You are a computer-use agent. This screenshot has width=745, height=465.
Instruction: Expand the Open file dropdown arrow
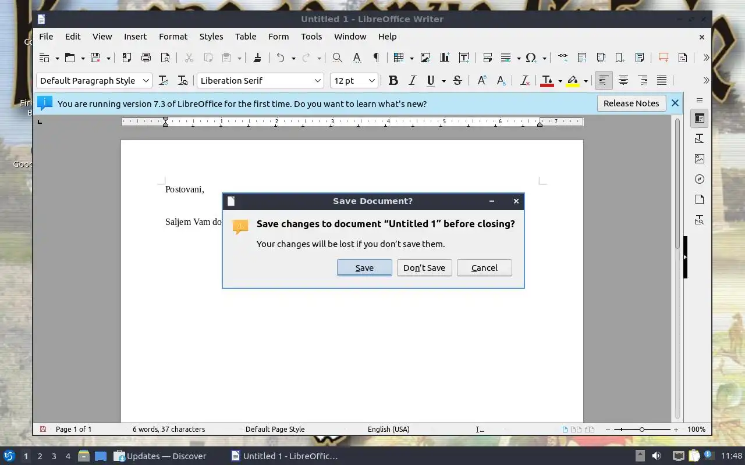83,58
